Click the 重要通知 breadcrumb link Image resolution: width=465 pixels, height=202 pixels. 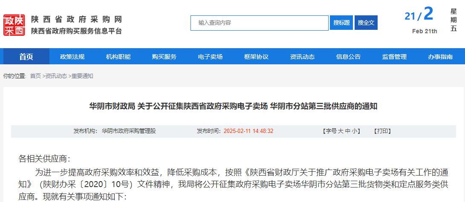pos(82,76)
